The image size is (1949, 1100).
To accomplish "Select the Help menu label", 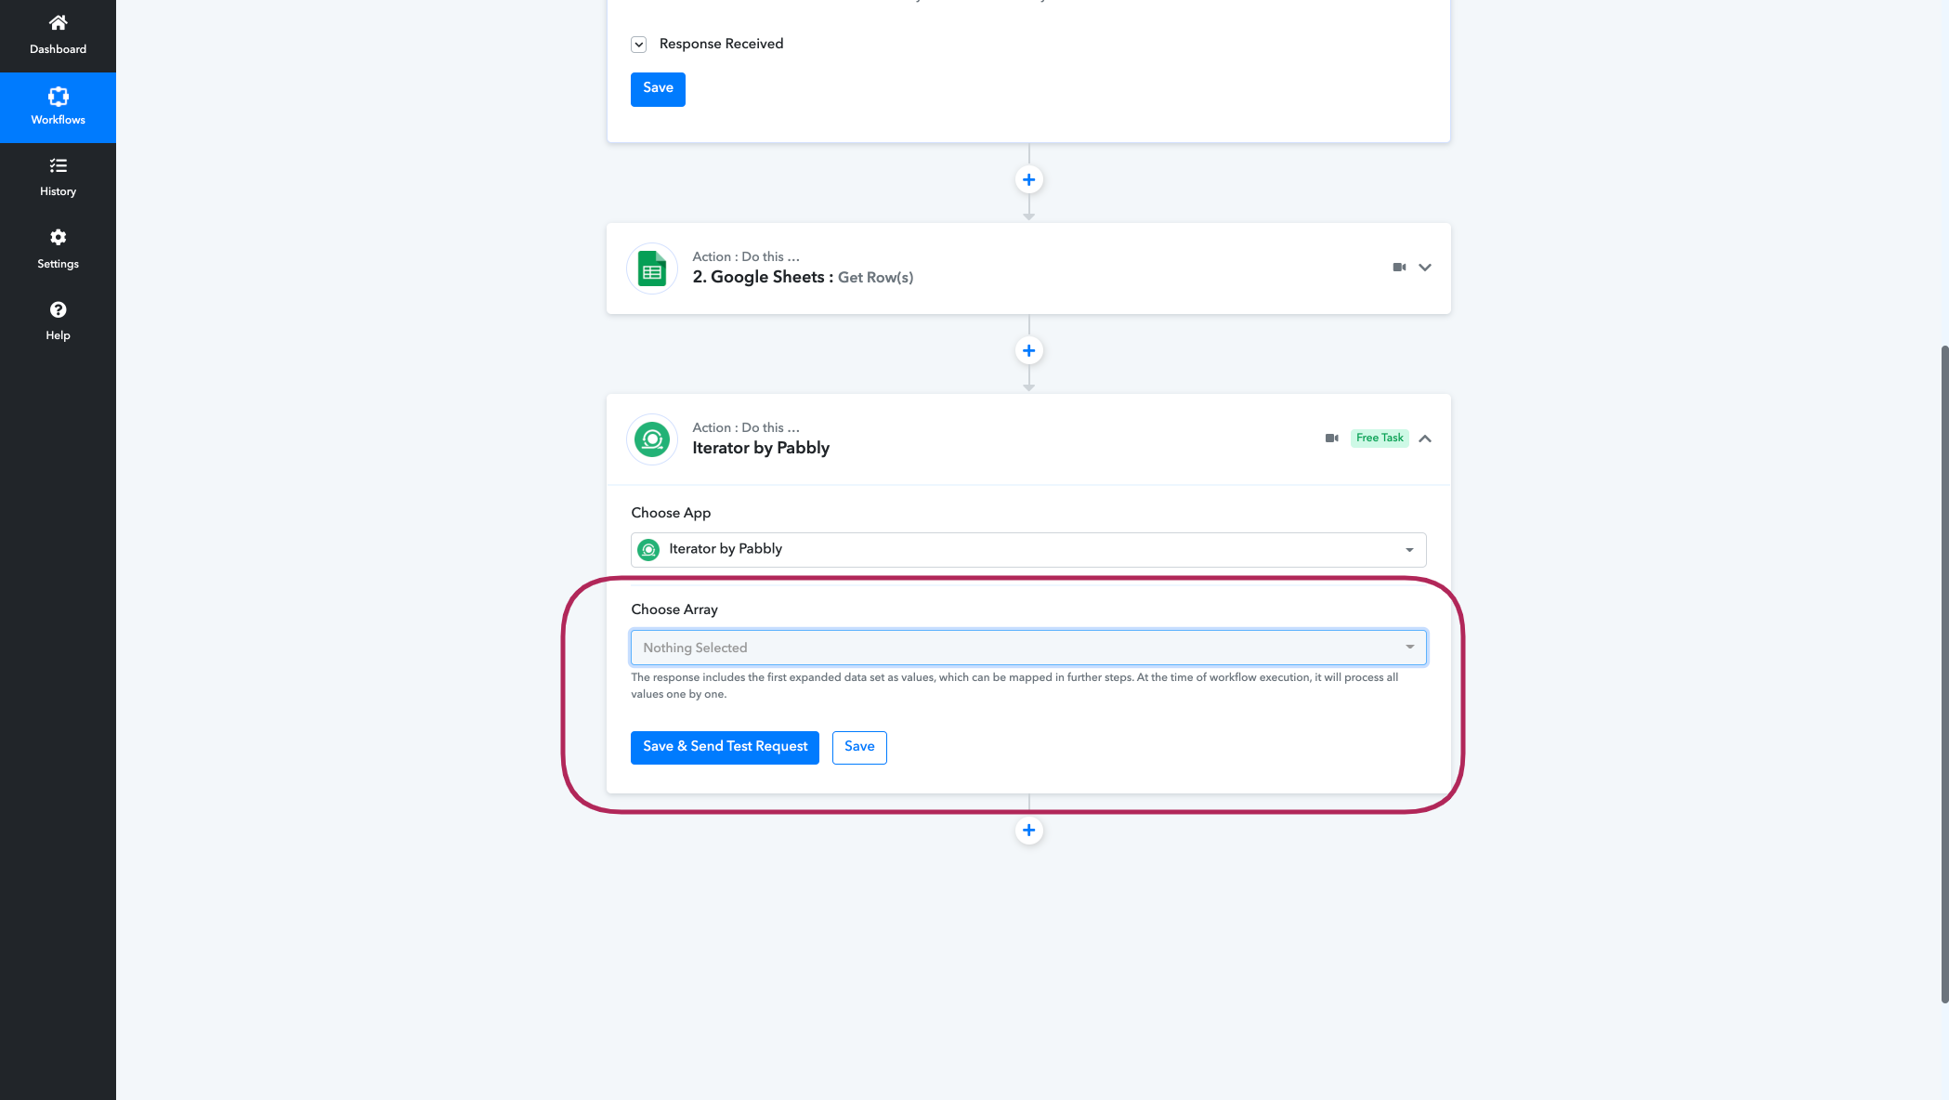I will [58, 335].
